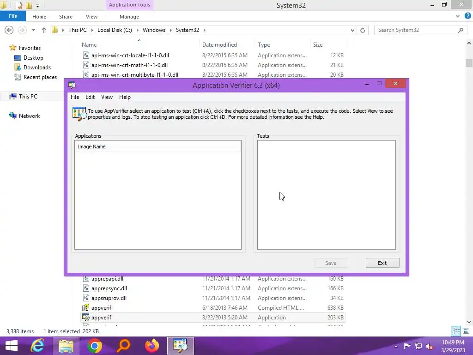
Task: Expand chevron after This PC in path
Action: pyautogui.click(x=92, y=30)
